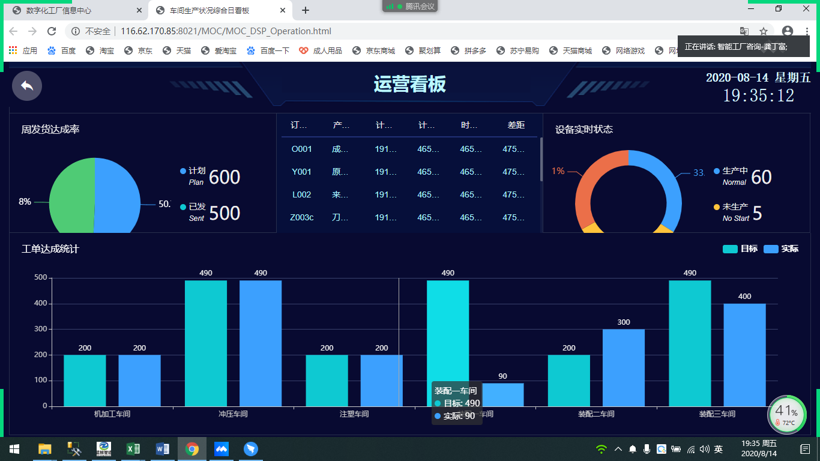This screenshot has width=820, height=461.
Task: Toggle the 已发 Sent legend item
Action: [192, 212]
